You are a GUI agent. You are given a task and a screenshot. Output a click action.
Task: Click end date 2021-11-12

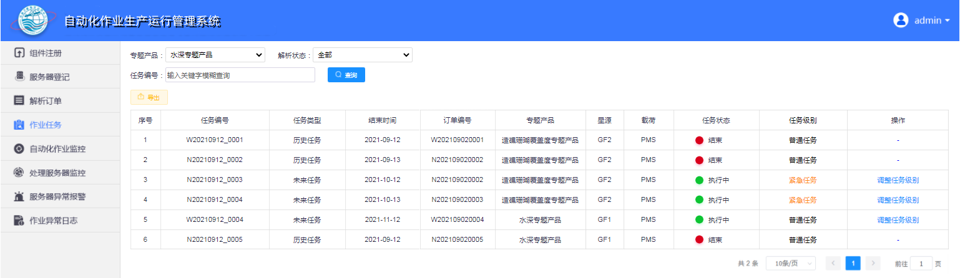click(383, 219)
